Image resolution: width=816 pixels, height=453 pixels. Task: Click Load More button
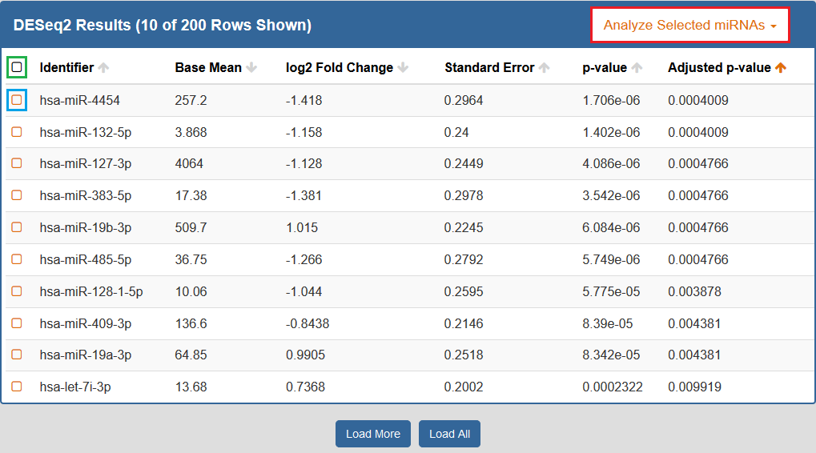point(372,434)
